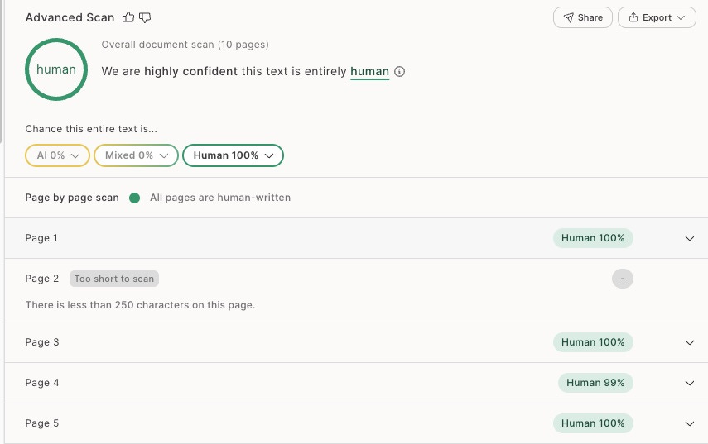Expand Page 4 details chevron
Screen dimensions: 708x444
point(690,383)
